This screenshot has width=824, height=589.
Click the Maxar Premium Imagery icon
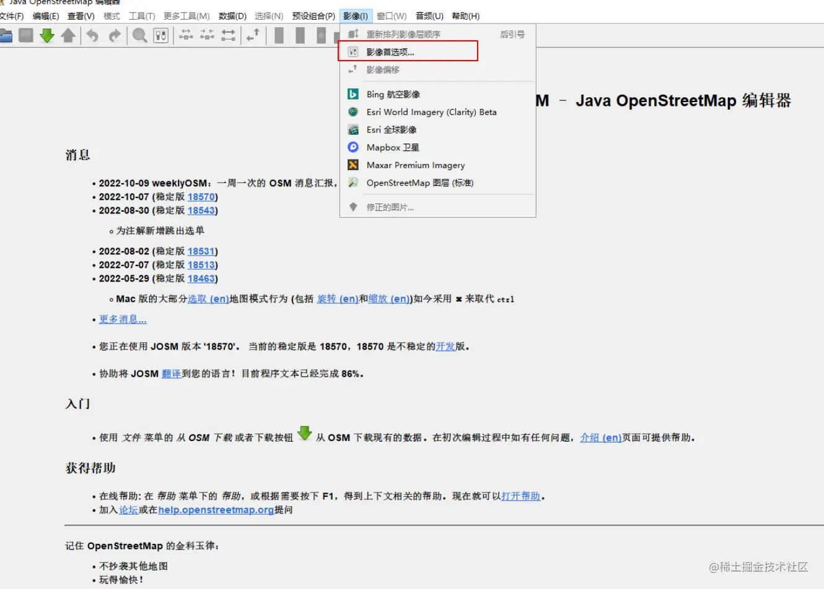pos(353,165)
